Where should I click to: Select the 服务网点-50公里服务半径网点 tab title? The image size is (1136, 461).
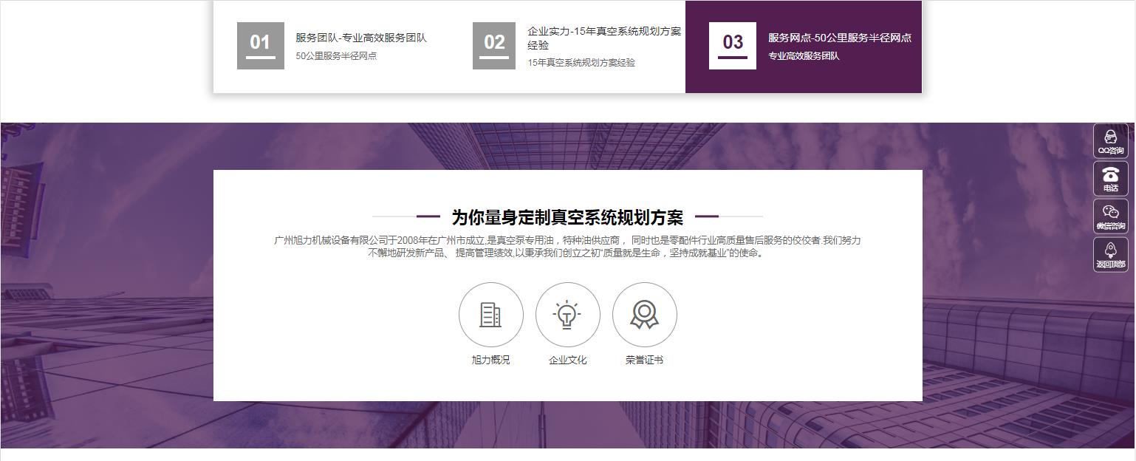coord(839,38)
